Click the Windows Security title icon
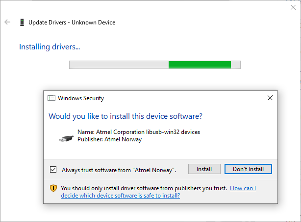This screenshot has height=222, width=301. [x=51, y=98]
